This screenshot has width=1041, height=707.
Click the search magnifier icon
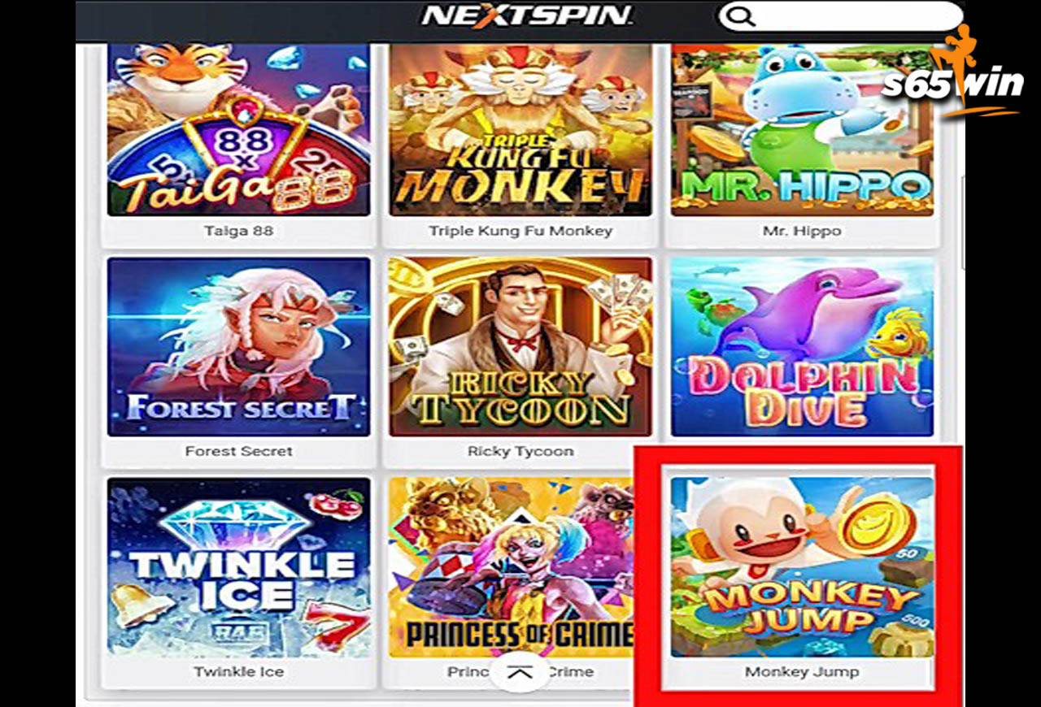coord(742,17)
